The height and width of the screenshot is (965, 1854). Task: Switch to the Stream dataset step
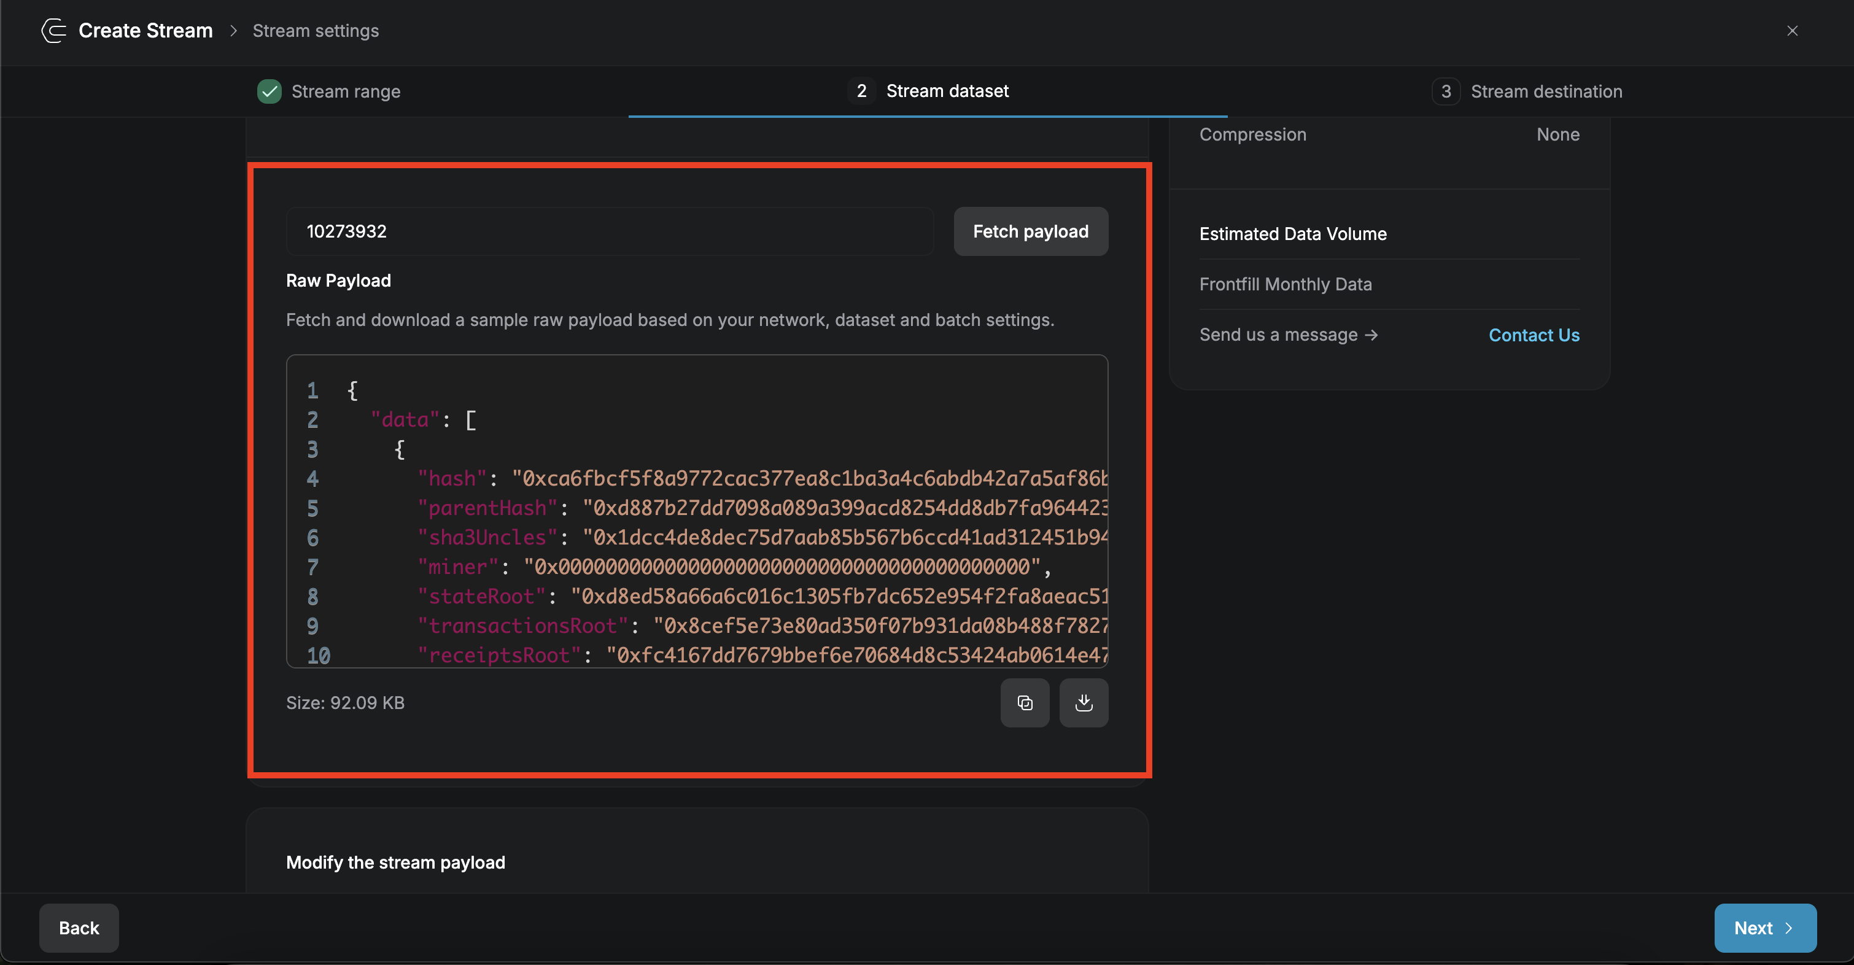pos(947,91)
